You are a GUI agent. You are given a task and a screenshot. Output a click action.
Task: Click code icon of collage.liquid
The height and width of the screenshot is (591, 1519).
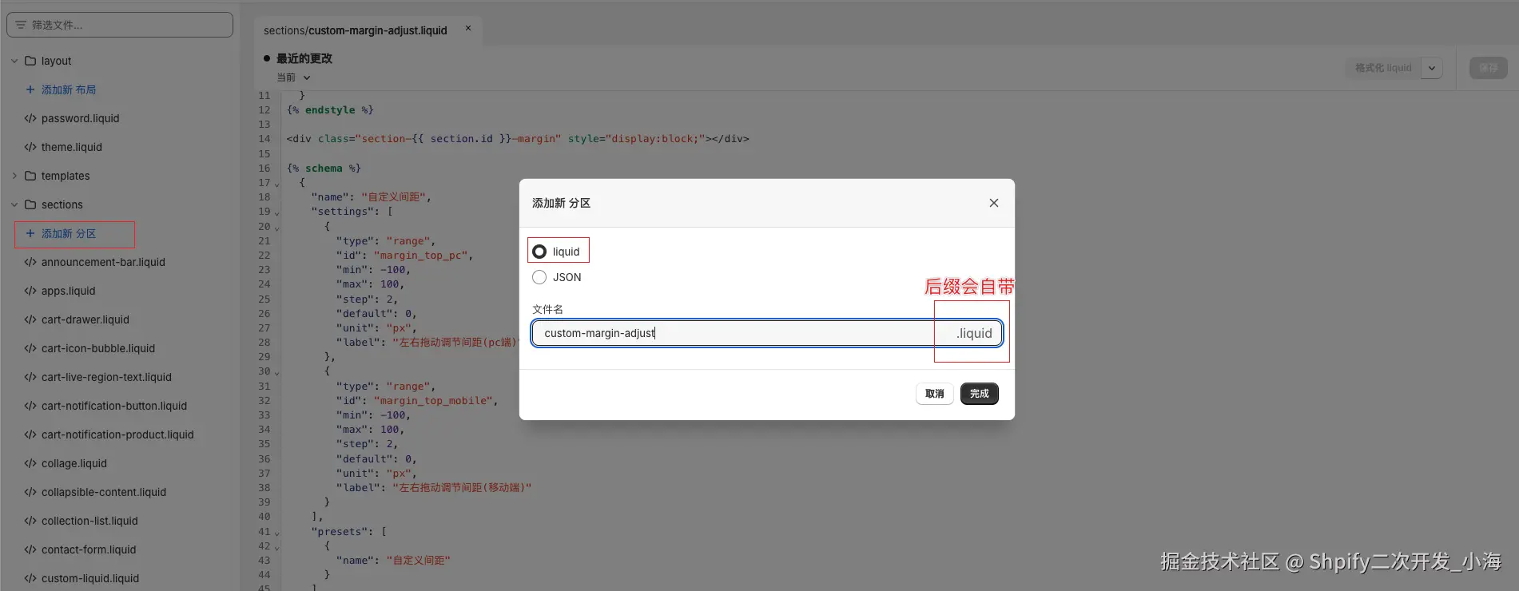30,463
